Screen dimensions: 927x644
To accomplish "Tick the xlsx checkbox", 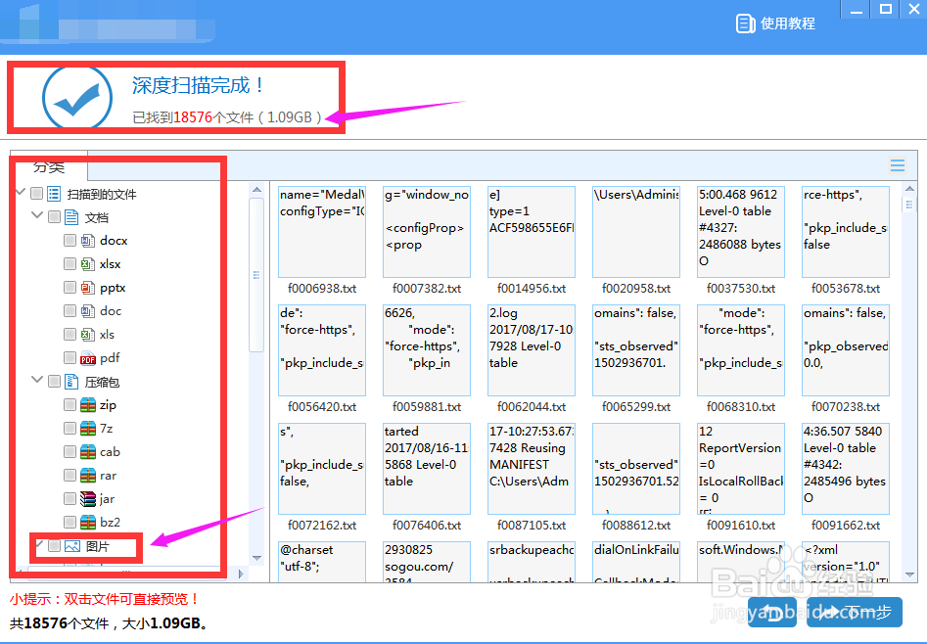I will pos(70,263).
